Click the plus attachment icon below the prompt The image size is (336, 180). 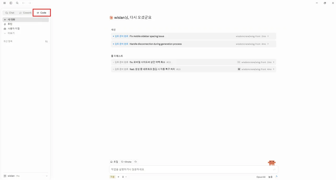pos(118,177)
